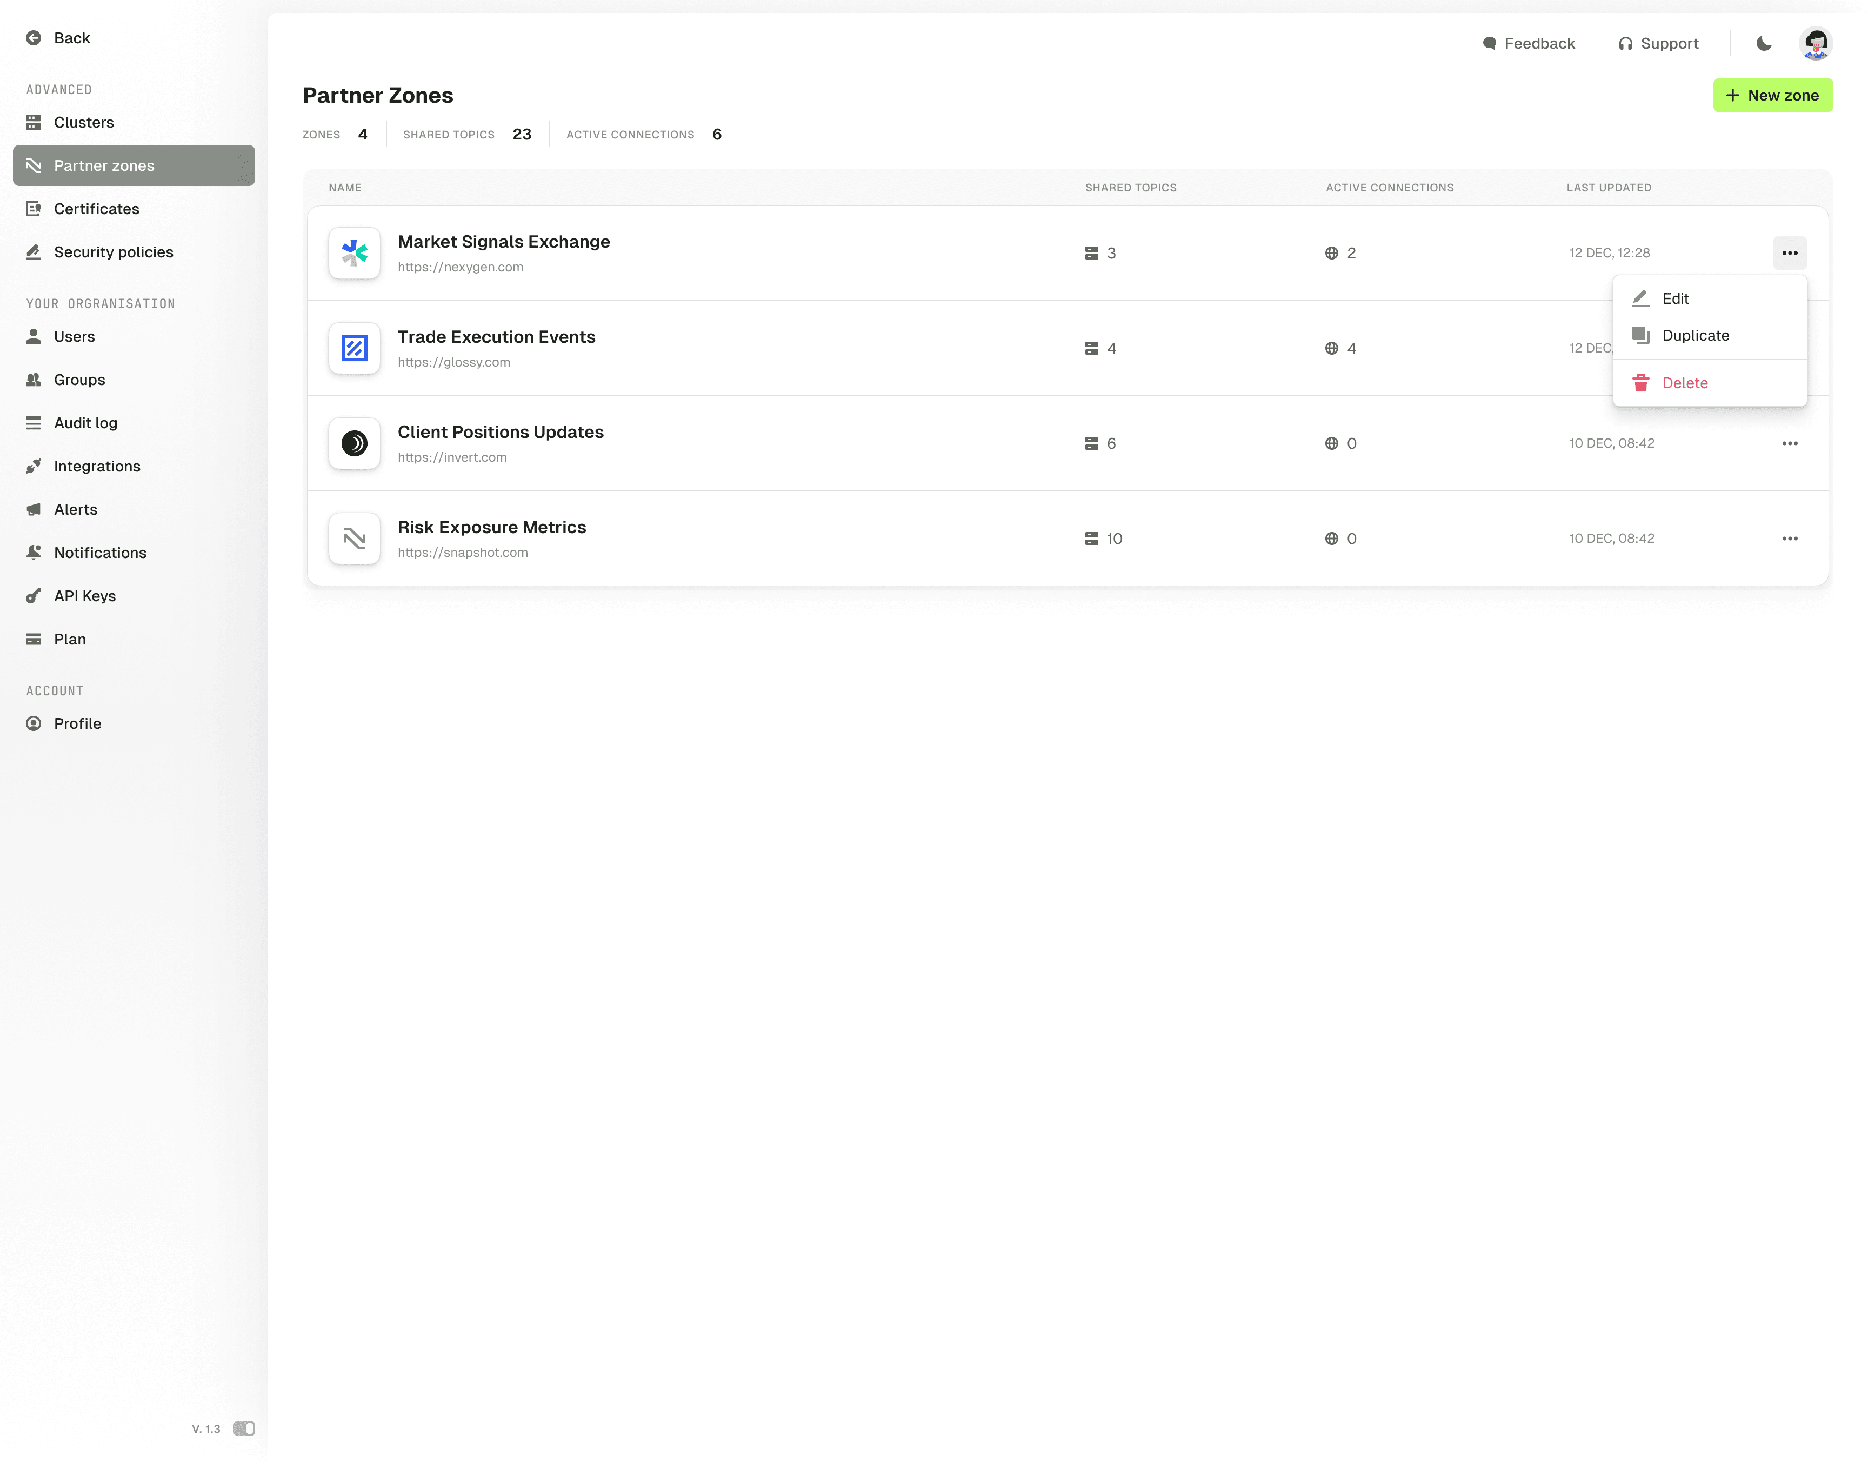
Task: Click the Feedback link
Action: (1528, 44)
